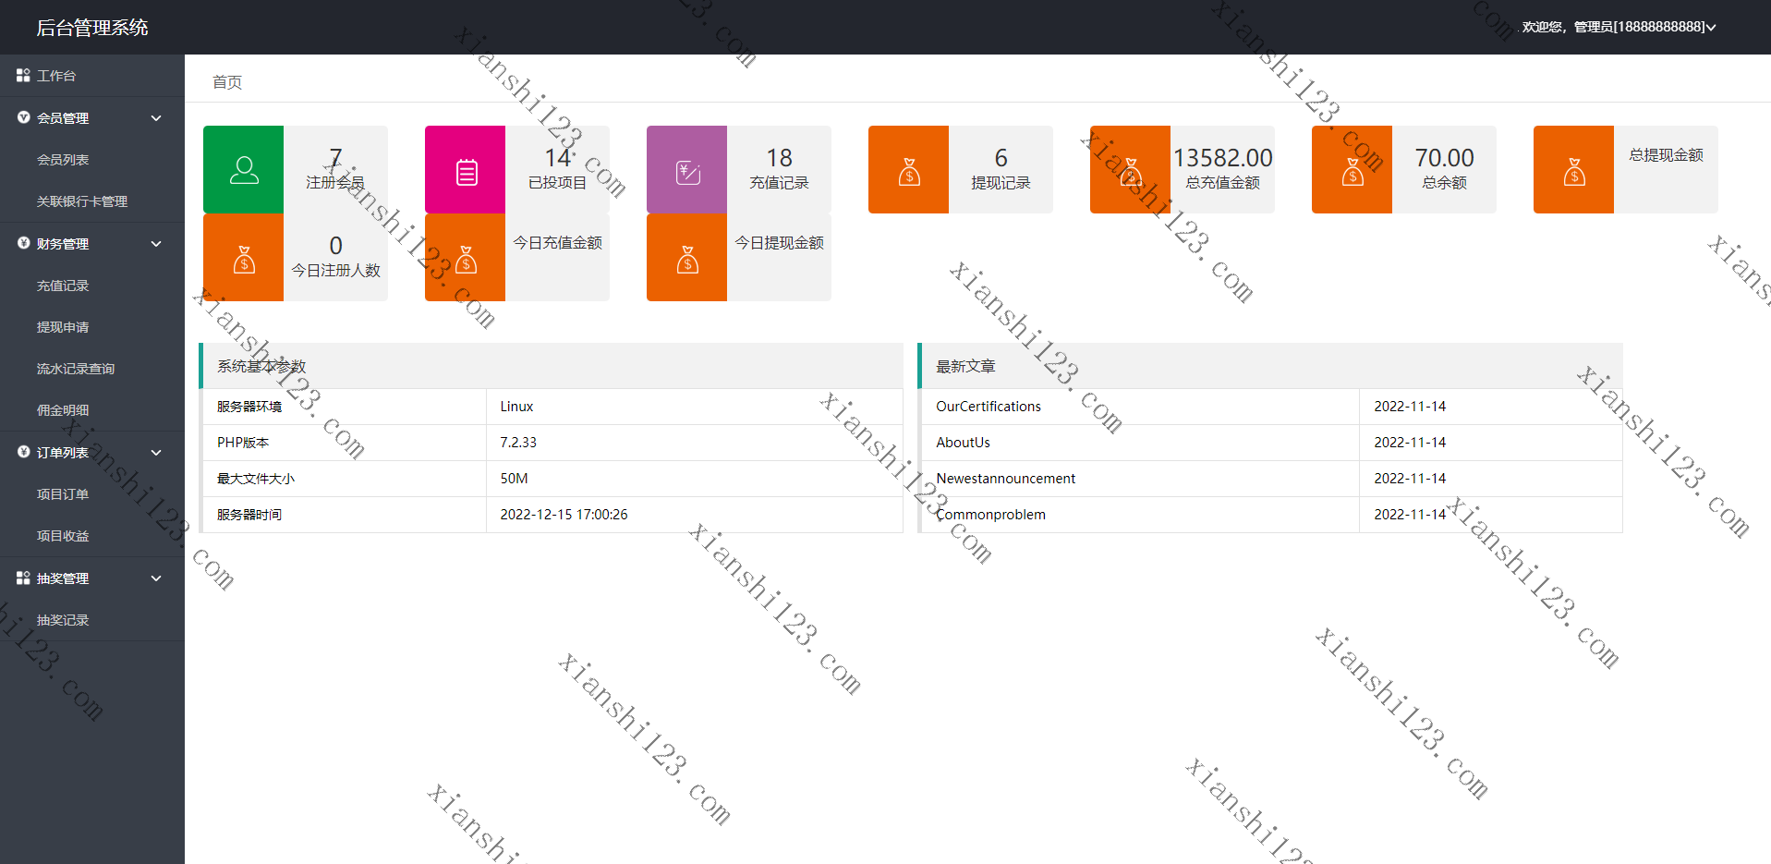Click the 首页 breadcrumb
The image size is (1771, 864).
[227, 82]
